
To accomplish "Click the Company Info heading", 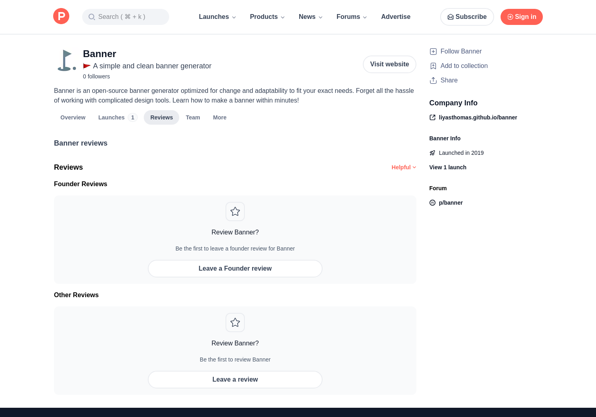I will [x=453, y=103].
